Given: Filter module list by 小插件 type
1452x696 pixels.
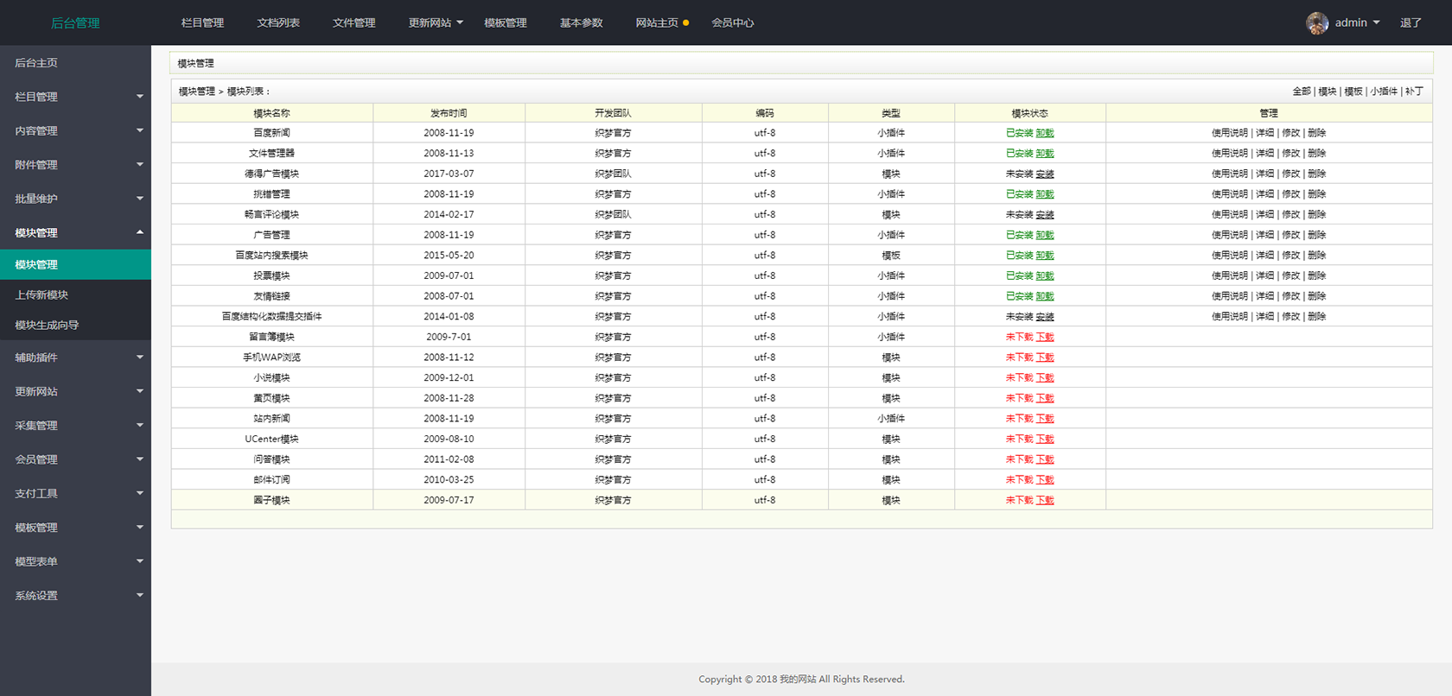Looking at the screenshot, I should [1384, 92].
